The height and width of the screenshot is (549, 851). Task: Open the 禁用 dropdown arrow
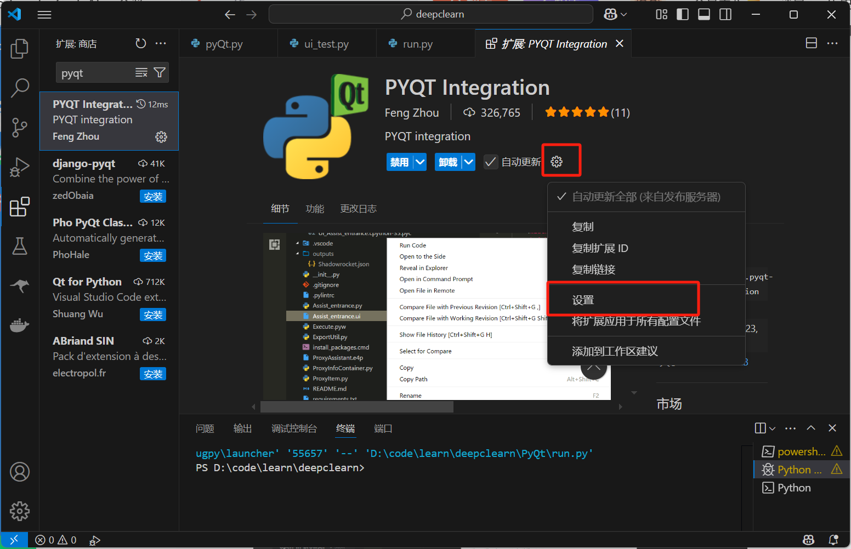[419, 162]
